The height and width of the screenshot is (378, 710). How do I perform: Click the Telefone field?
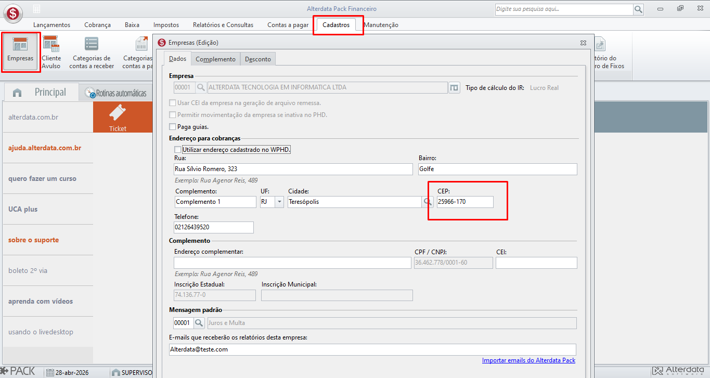(214, 227)
